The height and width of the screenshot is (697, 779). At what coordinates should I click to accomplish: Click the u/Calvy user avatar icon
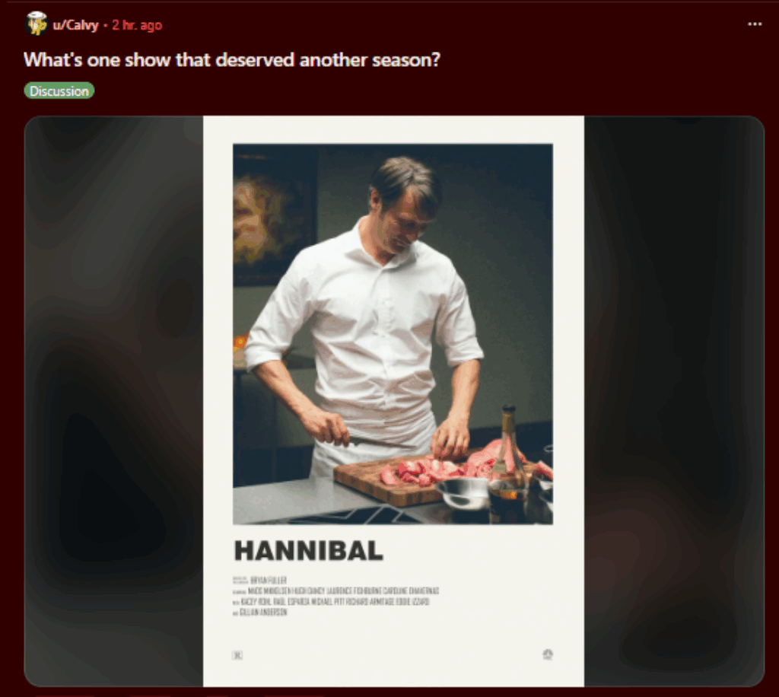36,24
